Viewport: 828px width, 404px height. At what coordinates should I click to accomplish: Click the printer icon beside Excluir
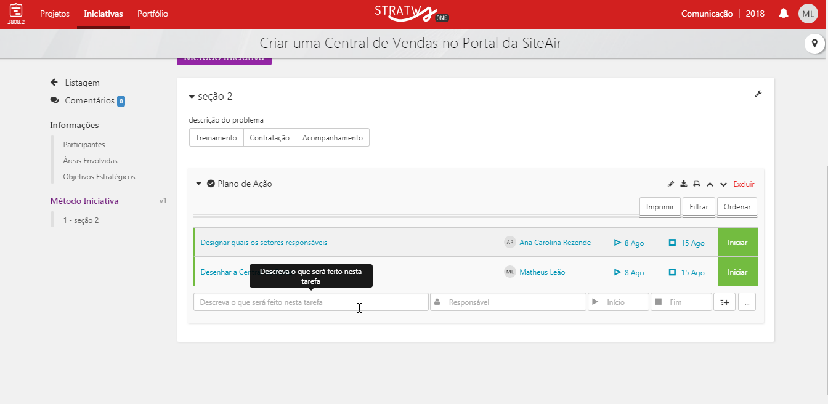pos(697,184)
